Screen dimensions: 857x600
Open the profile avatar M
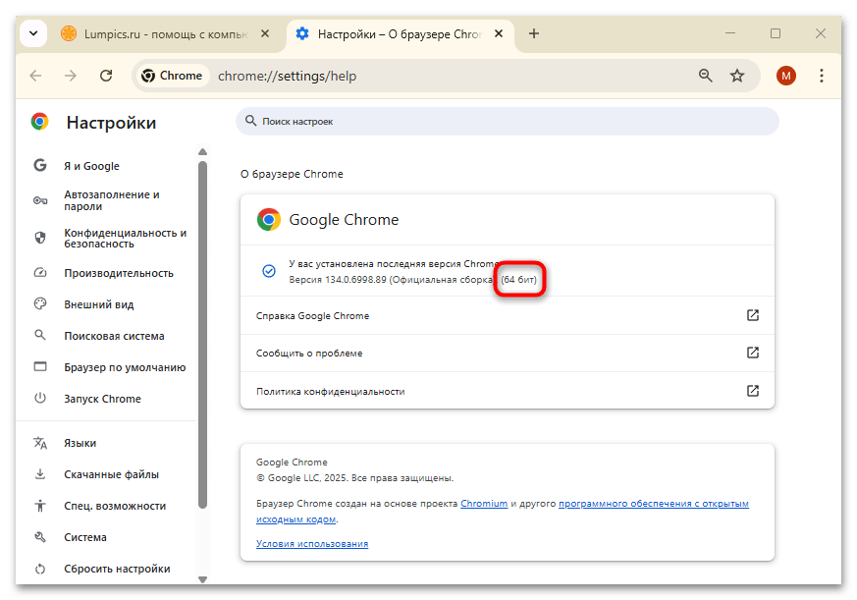pyautogui.click(x=786, y=76)
